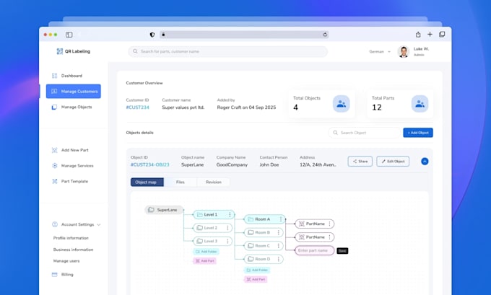Viewport: 491px width, 295px height.
Task: Show all tabs overview icon
Action: click(x=442, y=35)
